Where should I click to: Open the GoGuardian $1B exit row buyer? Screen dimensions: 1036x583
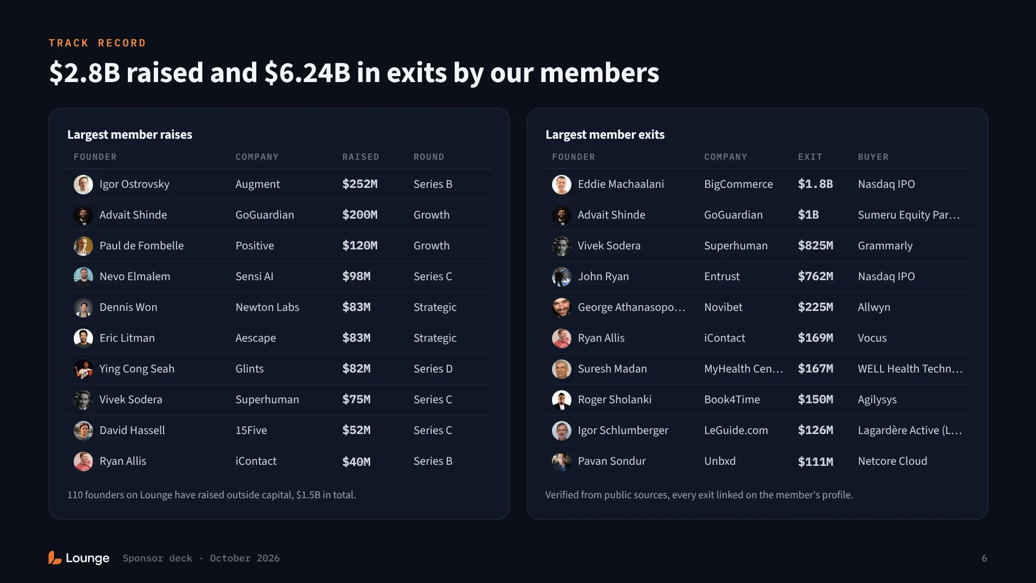(x=909, y=215)
